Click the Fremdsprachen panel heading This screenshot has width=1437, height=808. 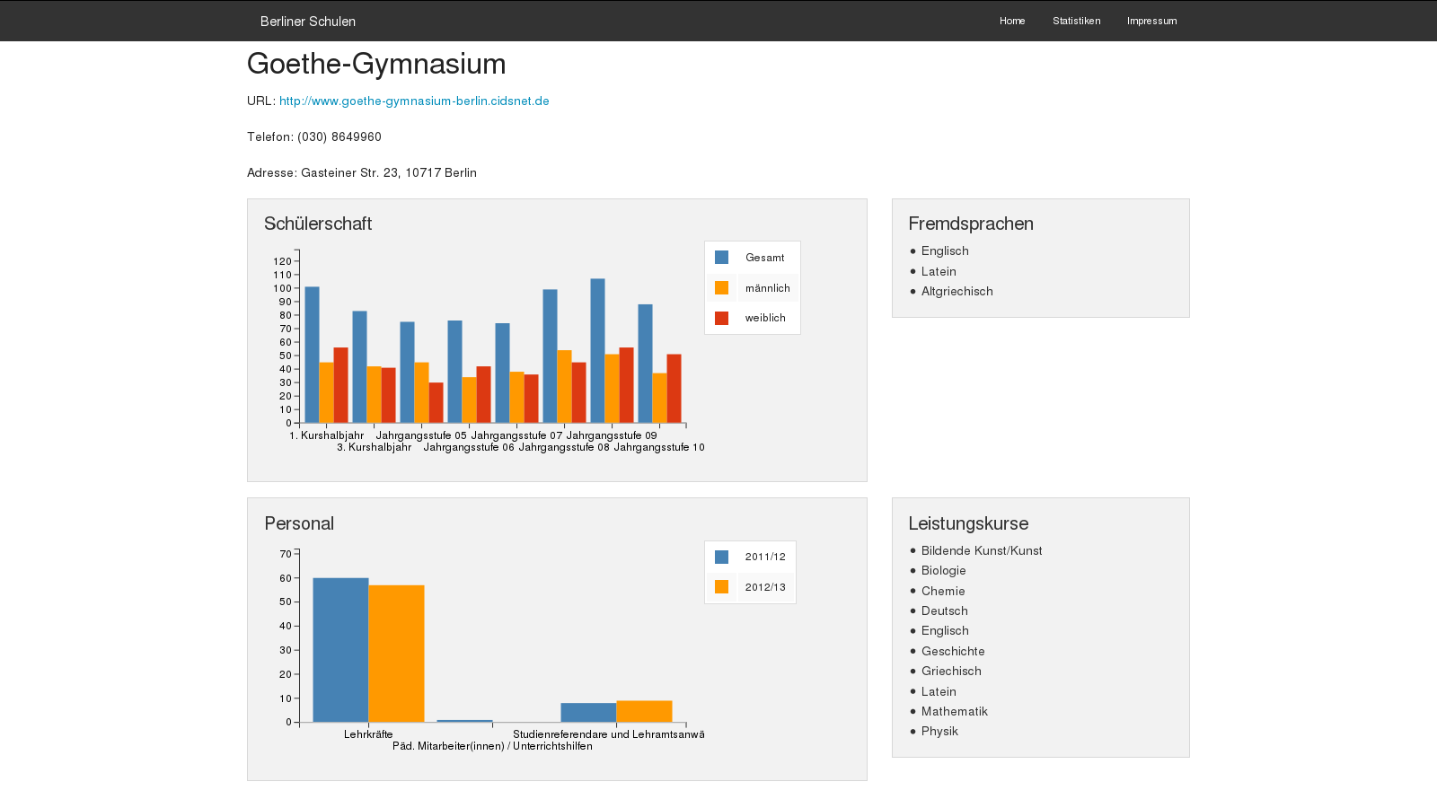click(971, 224)
